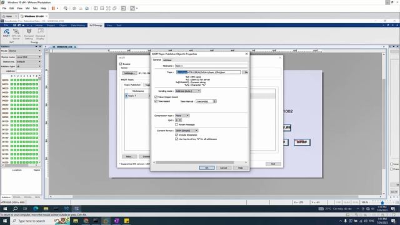Open the MQTT settings icon in the ribbon
400x225 pixels.
pos(6,33)
